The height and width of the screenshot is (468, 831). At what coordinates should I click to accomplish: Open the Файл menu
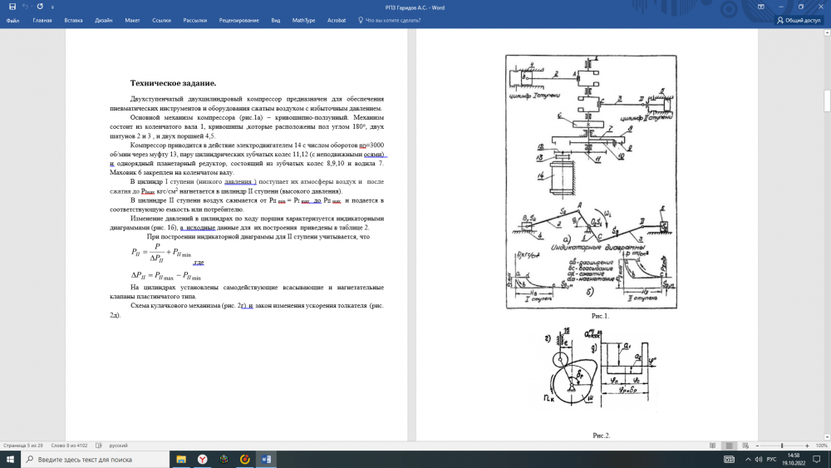[x=12, y=20]
